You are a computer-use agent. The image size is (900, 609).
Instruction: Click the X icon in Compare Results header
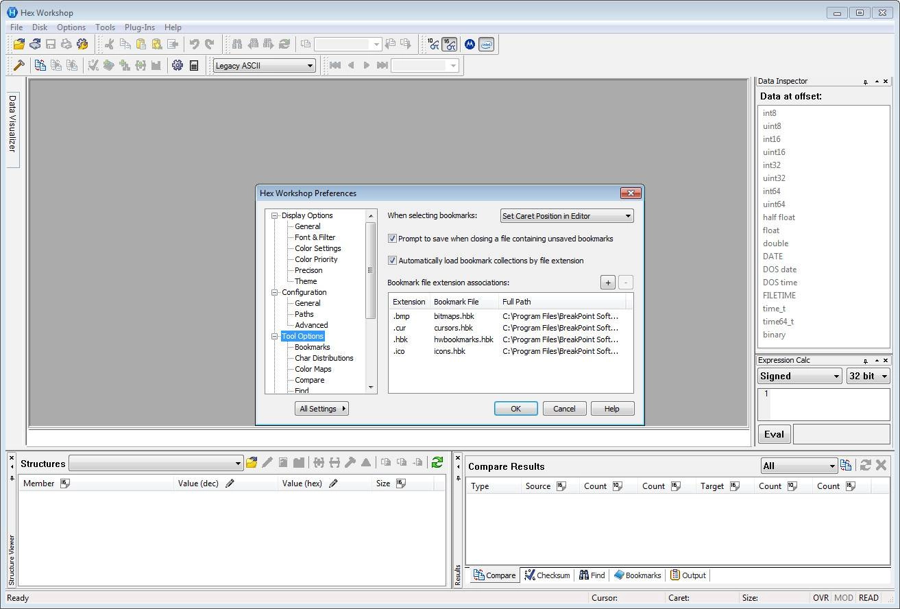pyautogui.click(x=881, y=465)
